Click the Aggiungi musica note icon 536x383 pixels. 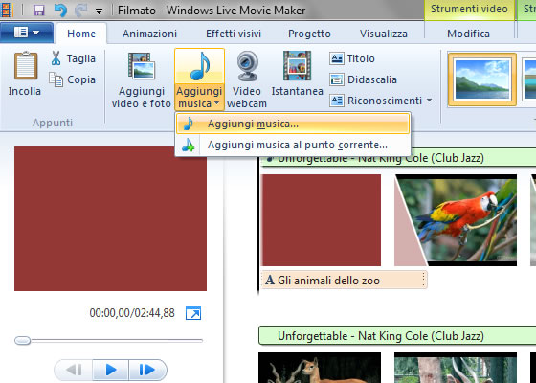(199, 67)
